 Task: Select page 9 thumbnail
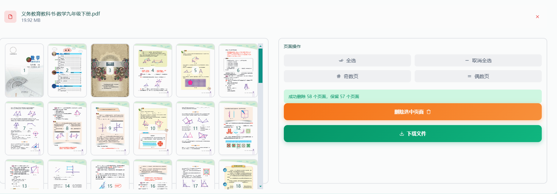coord(110,128)
